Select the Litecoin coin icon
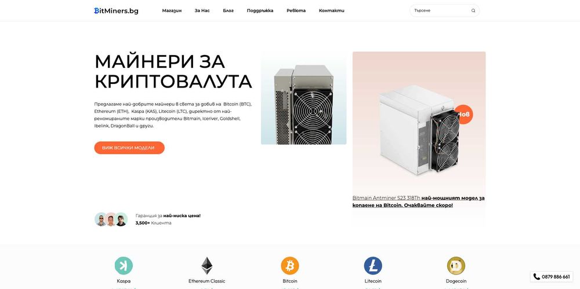The height and width of the screenshot is (289, 580). [x=373, y=266]
